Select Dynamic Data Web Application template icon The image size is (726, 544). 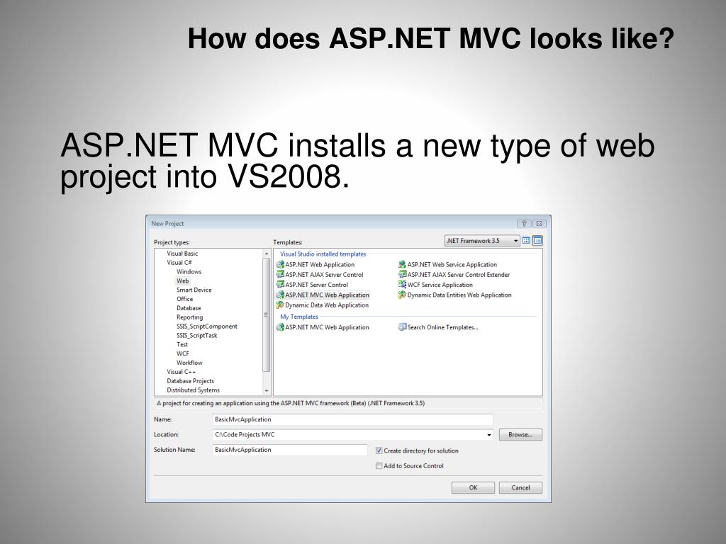[280, 305]
